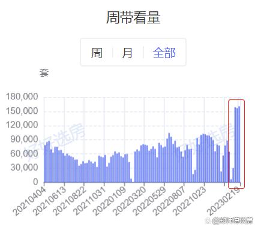Screen dimensions: 258x230
Task: Click the first bar at 20210404
Action: pos(45,164)
